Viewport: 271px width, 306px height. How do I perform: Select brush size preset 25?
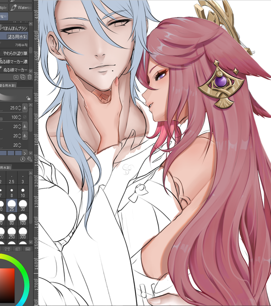click(12, 206)
